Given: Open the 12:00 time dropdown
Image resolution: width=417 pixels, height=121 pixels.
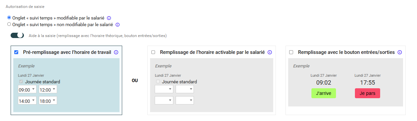Looking at the screenshot, I should pyautogui.click(x=48, y=89).
